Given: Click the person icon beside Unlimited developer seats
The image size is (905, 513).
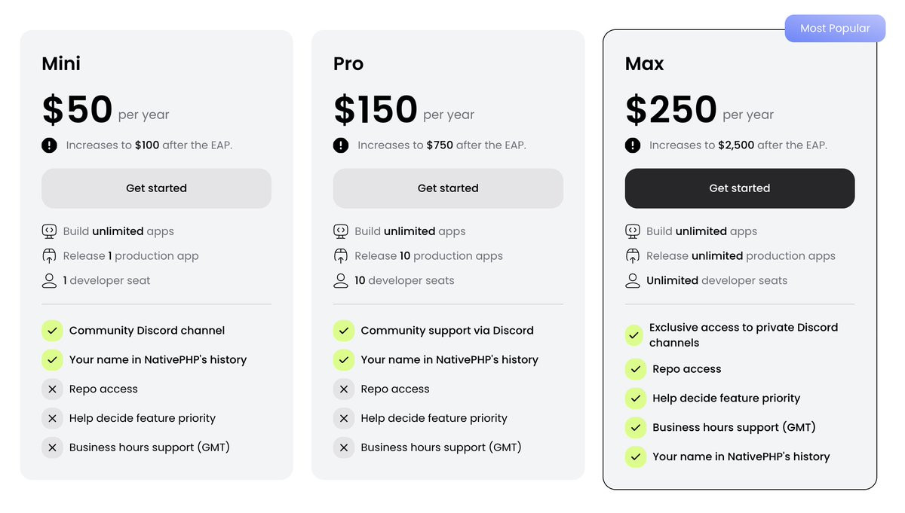Looking at the screenshot, I should click(633, 281).
